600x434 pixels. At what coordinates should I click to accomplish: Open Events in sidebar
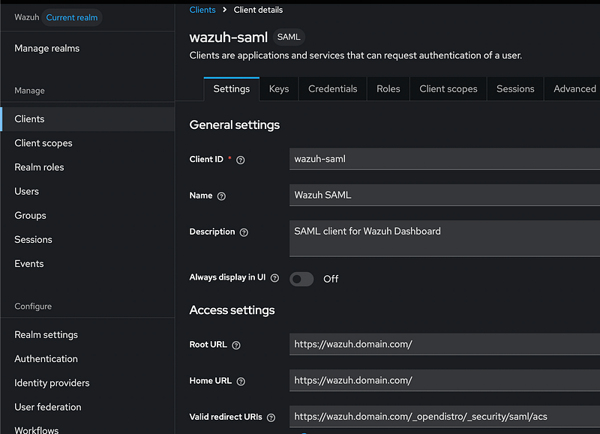(87, 264)
